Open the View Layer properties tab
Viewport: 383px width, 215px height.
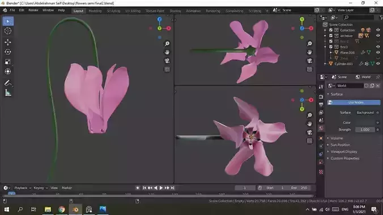coord(321,113)
